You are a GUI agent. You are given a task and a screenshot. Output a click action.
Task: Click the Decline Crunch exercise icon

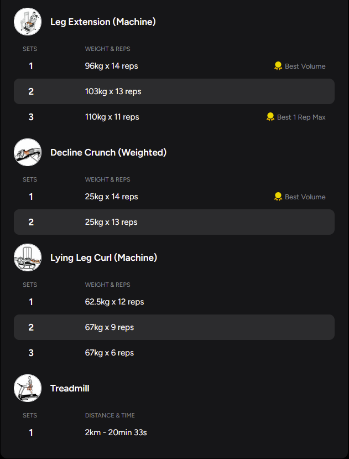(28, 152)
